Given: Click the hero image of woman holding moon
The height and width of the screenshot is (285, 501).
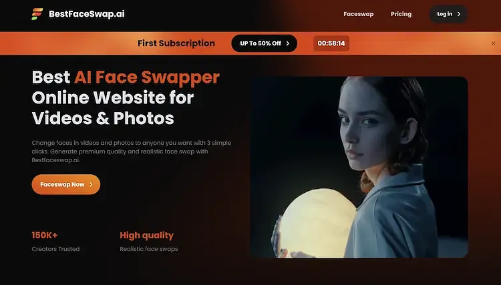Looking at the screenshot, I should [x=359, y=167].
